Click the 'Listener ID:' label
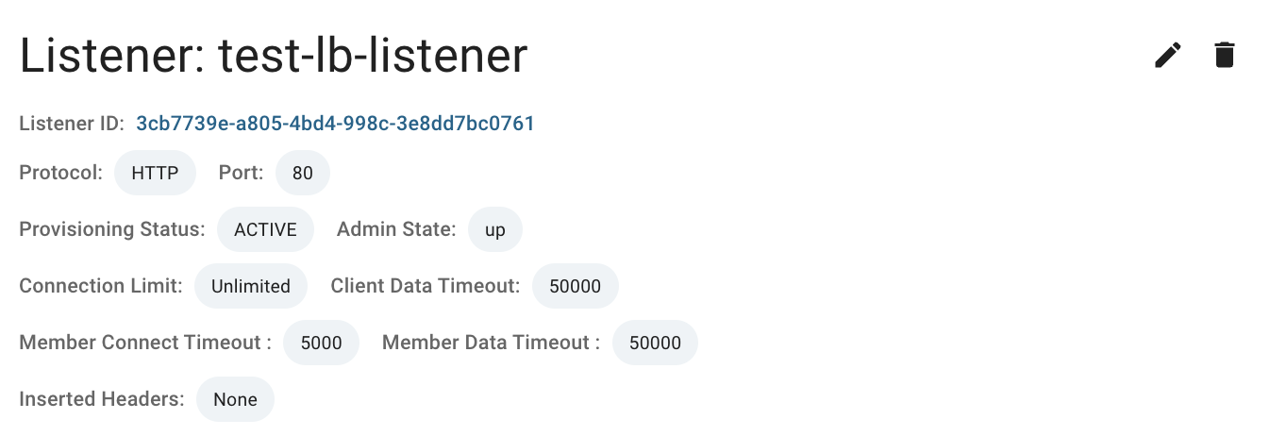Screen dimensions: 1270x436 tap(72, 124)
